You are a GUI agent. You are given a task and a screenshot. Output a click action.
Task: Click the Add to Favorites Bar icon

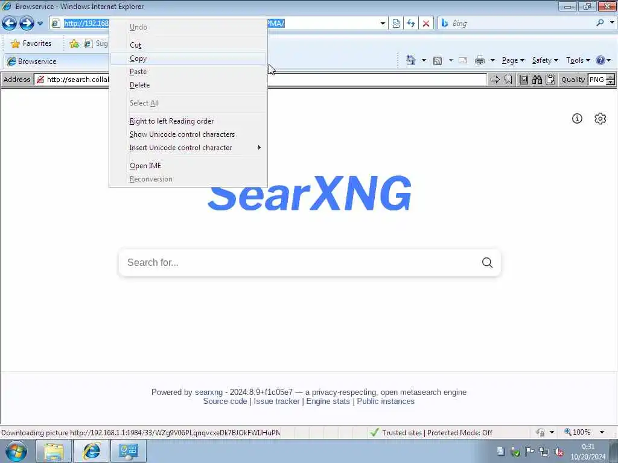click(74, 43)
